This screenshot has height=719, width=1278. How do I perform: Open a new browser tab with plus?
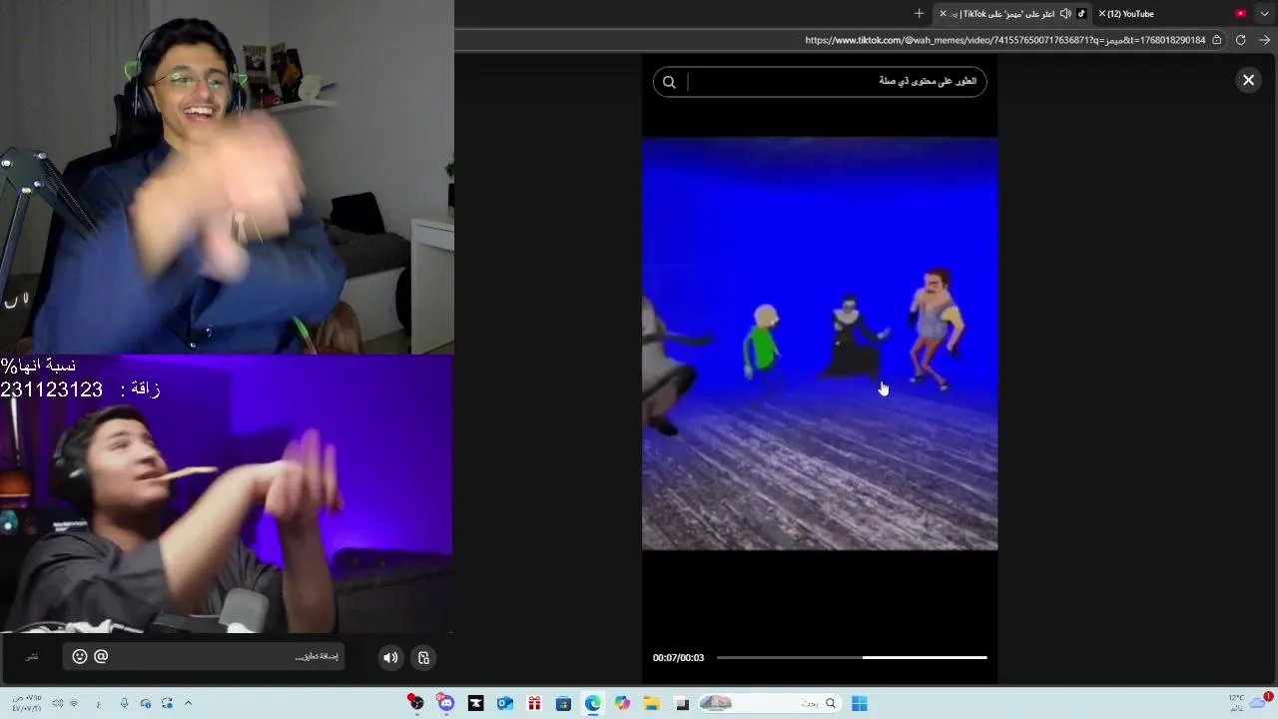click(919, 14)
